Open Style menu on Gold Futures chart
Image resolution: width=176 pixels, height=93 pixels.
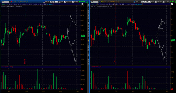click(61, 2)
